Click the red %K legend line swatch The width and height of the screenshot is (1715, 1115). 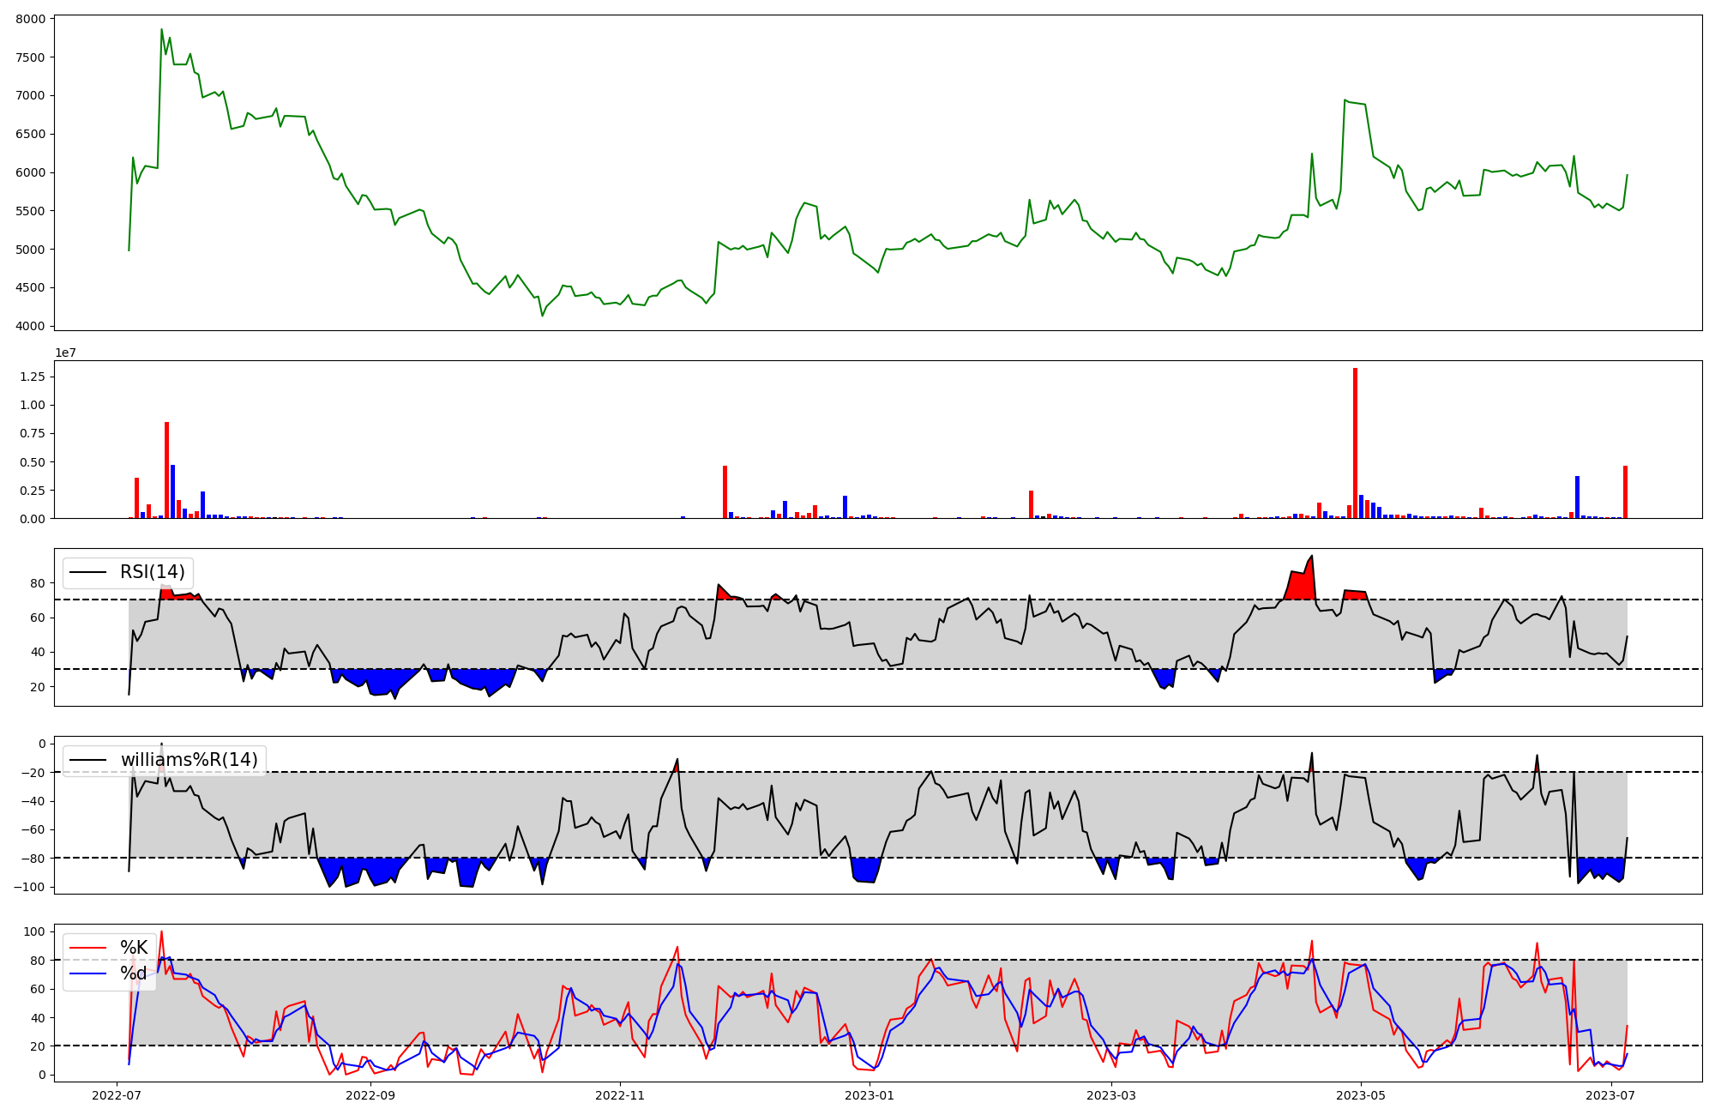click(x=87, y=948)
